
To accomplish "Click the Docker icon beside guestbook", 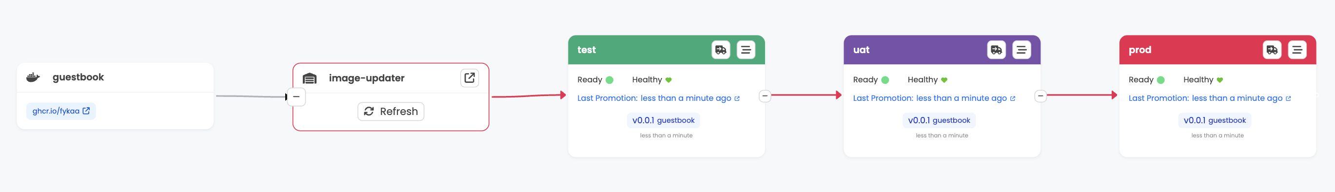I will click(33, 77).
